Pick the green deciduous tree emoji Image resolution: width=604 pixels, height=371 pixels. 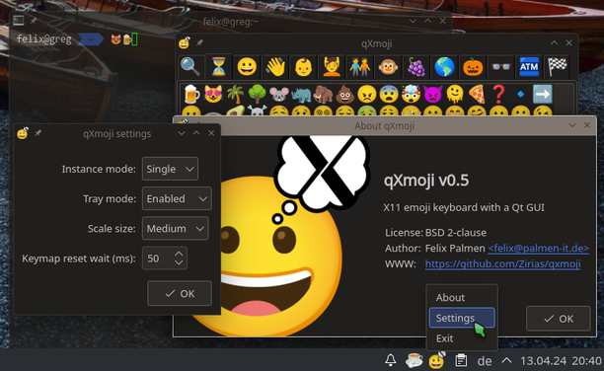(x=257, y=94)
